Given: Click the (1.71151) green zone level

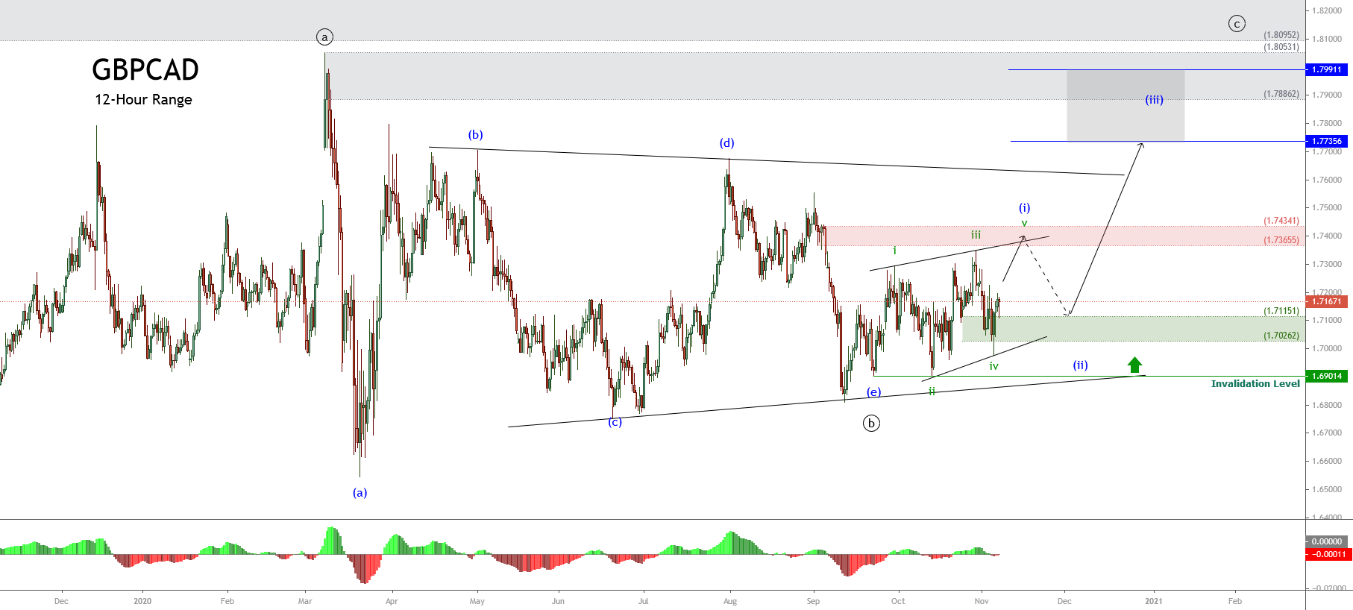Looking at the screenshot, I should [1281, 310].
